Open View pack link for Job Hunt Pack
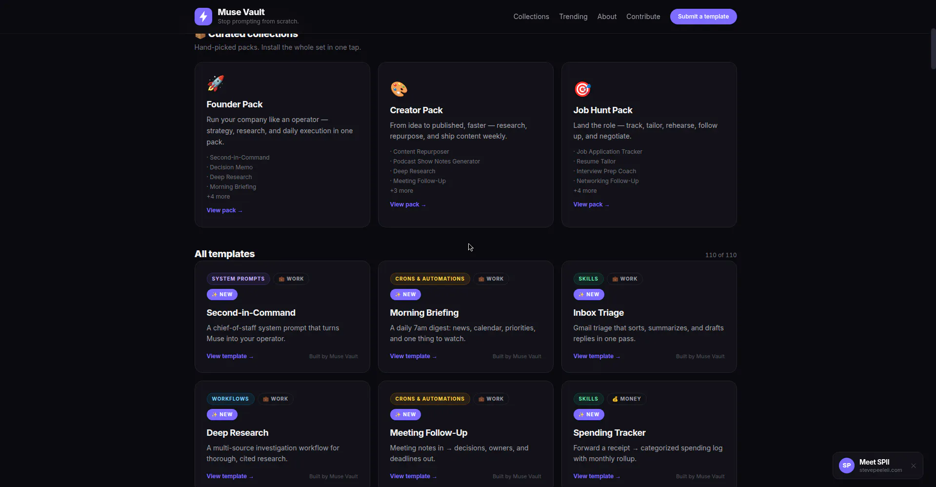 click(x=591, y=204)
